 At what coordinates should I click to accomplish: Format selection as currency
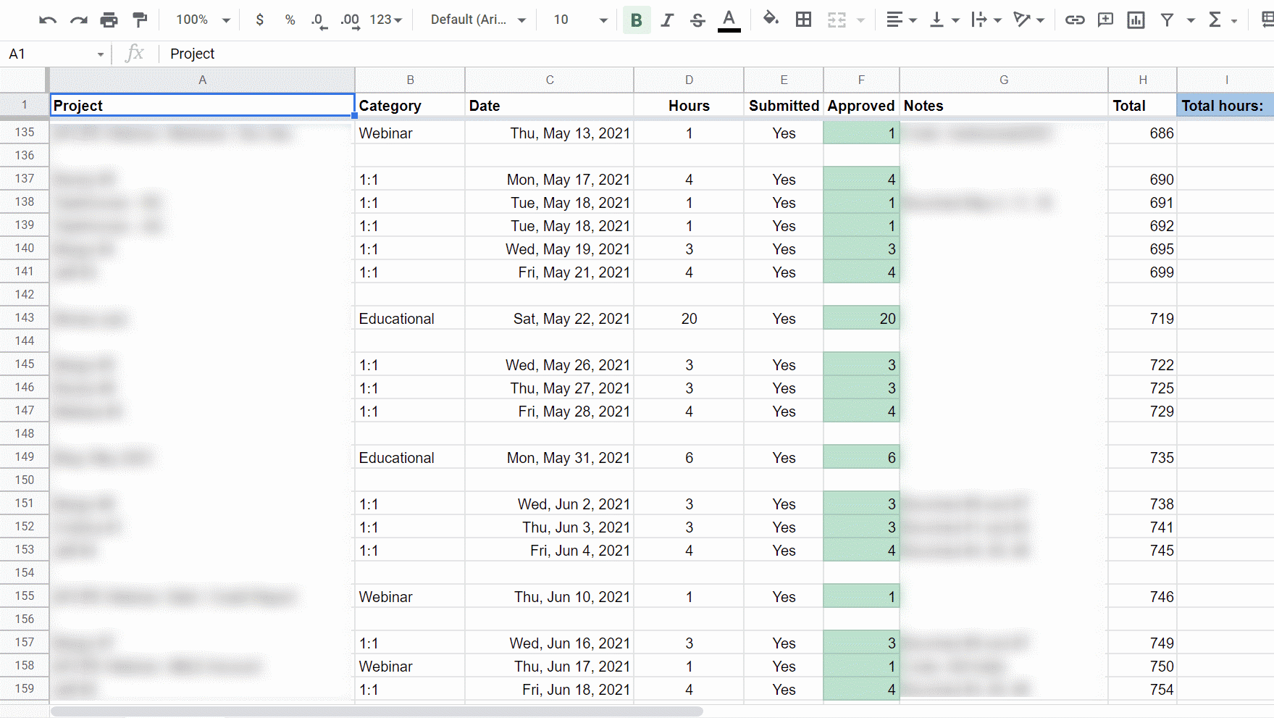pos(259,20)
